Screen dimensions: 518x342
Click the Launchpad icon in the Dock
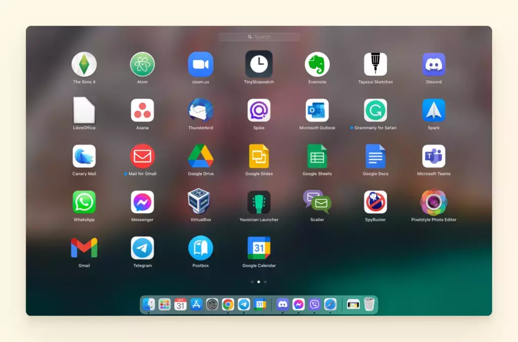click(164, 305)
